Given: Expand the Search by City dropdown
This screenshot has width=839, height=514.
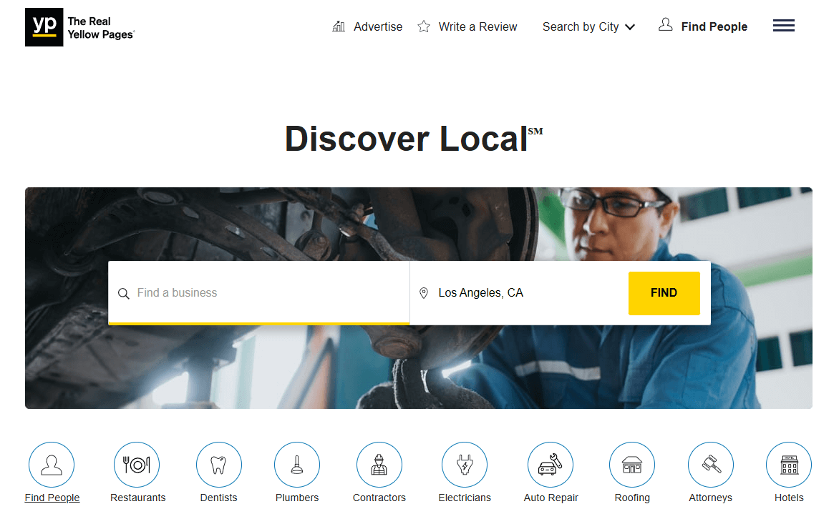Looking at the screenshot, I should 581,26.
